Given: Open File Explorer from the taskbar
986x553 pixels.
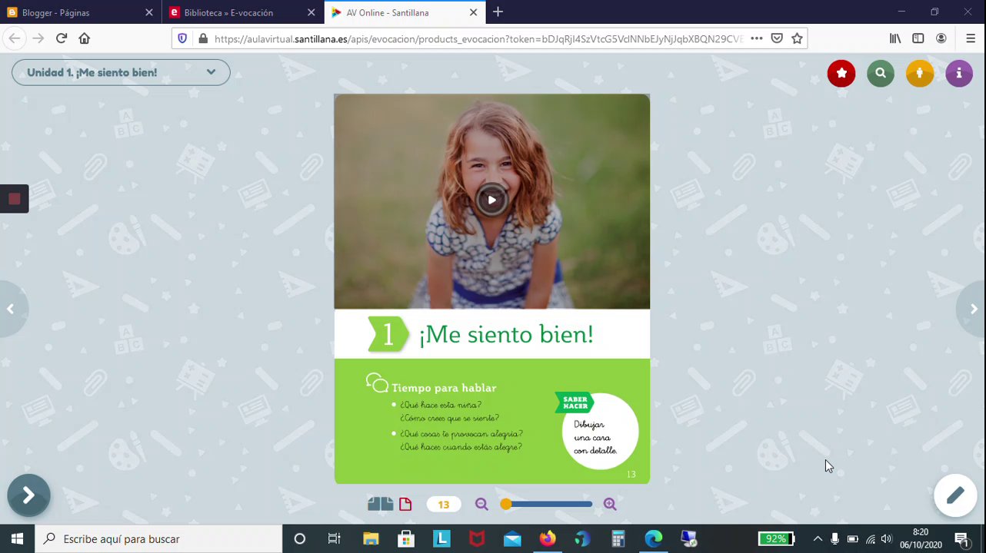Looking at the screenshot, I should [x=371, y=539].
